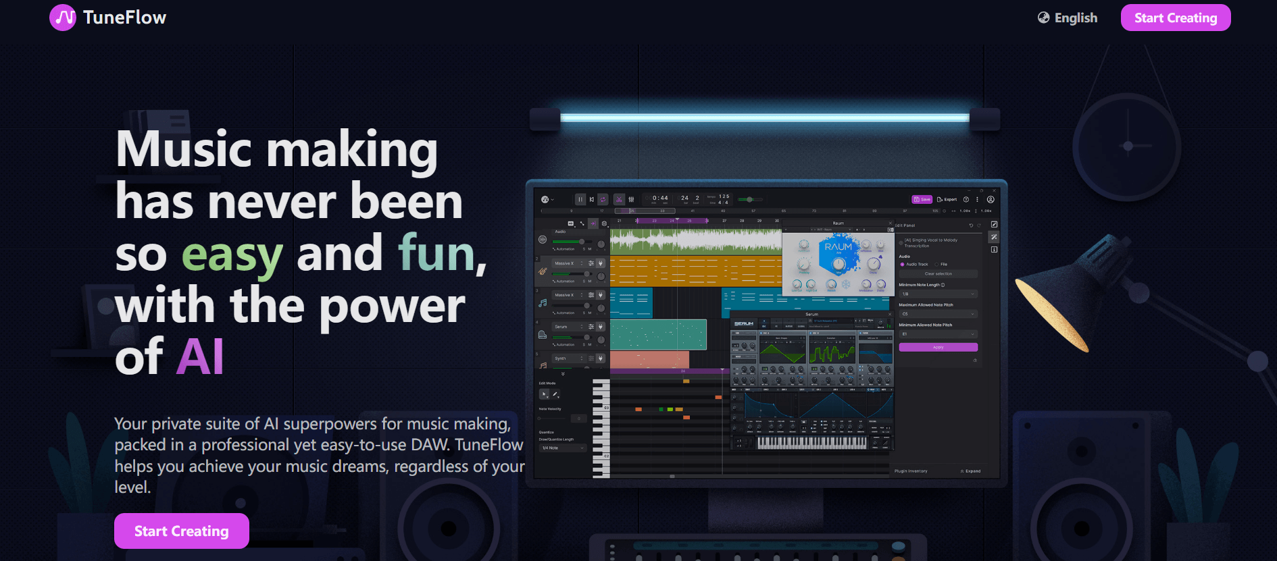
Task: Select the pencil draw edit mode tool
Action: [x=555, y=394]
